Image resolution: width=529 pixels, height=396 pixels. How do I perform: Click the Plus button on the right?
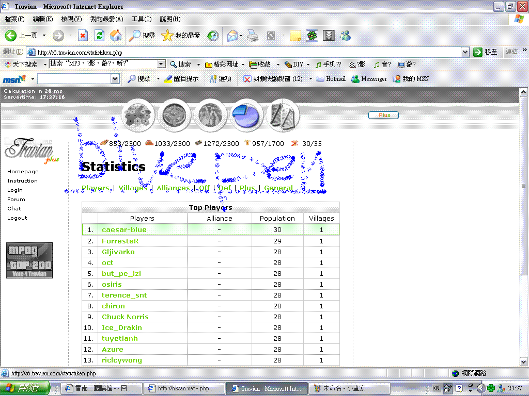[x=383, y=115]
